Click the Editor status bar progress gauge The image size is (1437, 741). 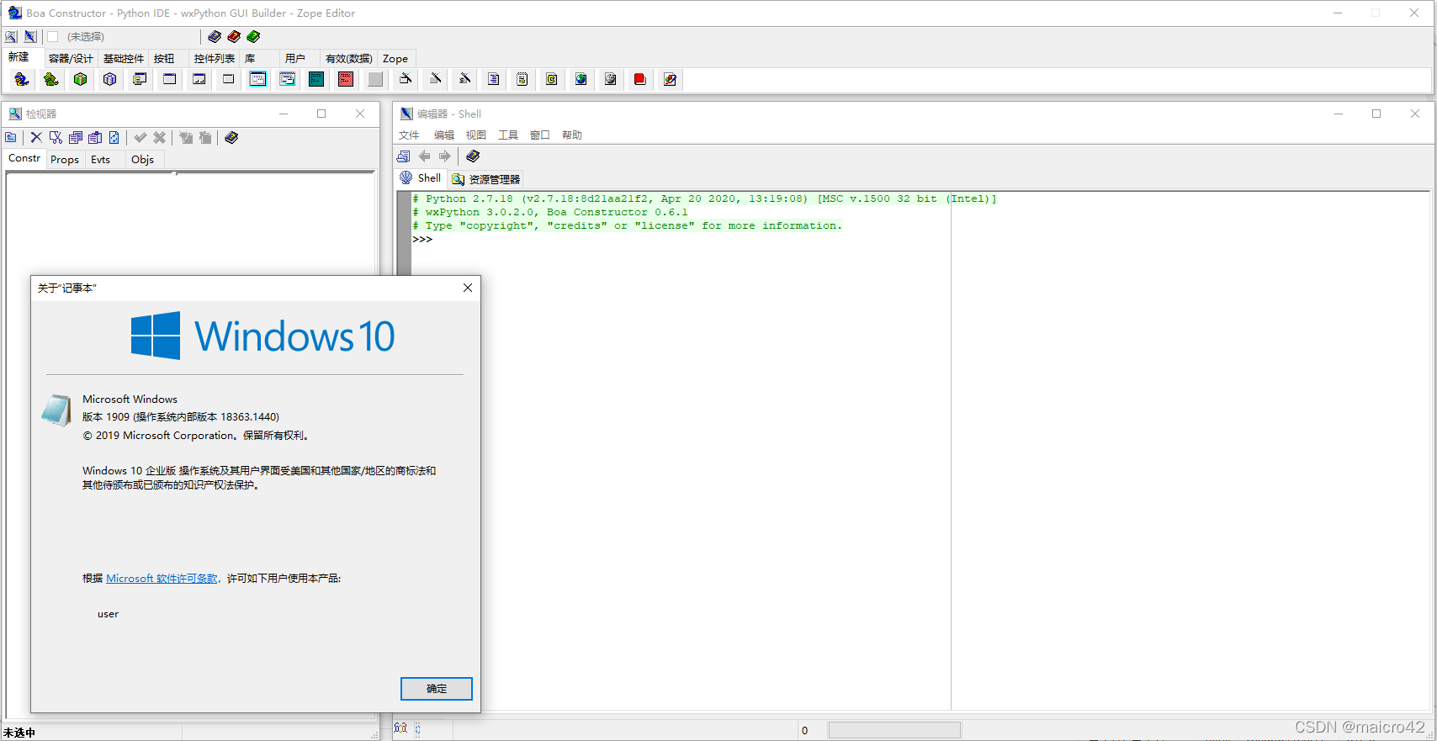[894, 730]
